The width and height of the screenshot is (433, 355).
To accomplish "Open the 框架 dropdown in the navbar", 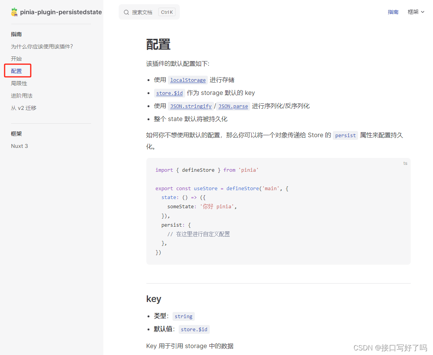I will pos(413,12).
